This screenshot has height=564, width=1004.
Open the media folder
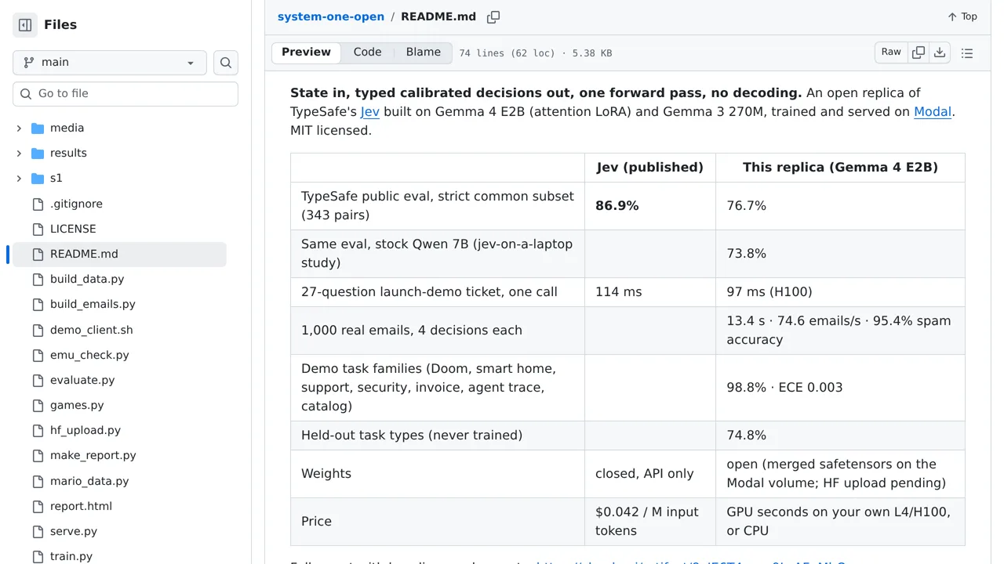[x=67, y=128]
